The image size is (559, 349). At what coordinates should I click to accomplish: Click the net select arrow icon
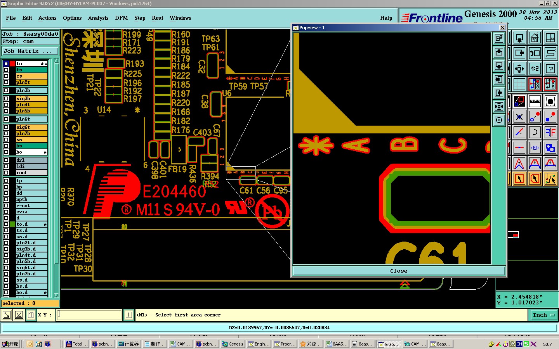[x=550, y=179]
